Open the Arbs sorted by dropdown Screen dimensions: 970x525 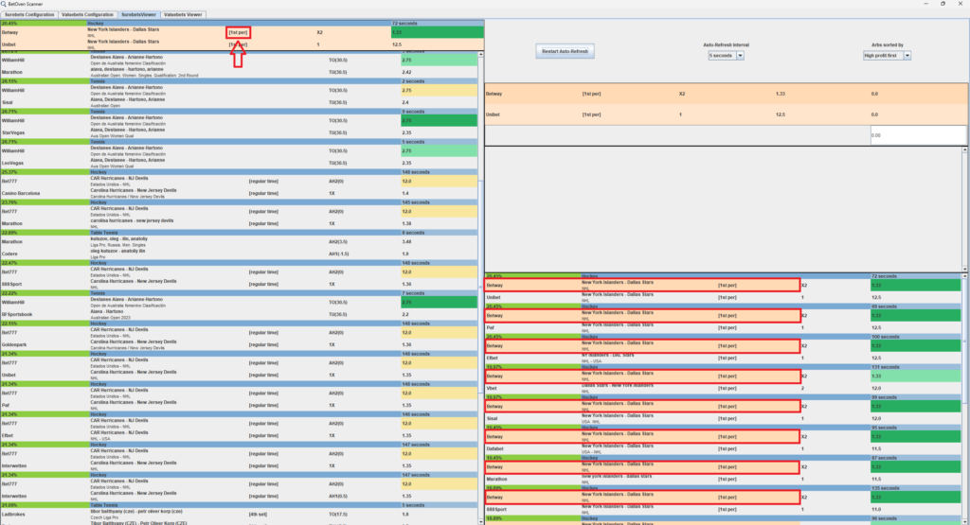[x=887, y=56]
